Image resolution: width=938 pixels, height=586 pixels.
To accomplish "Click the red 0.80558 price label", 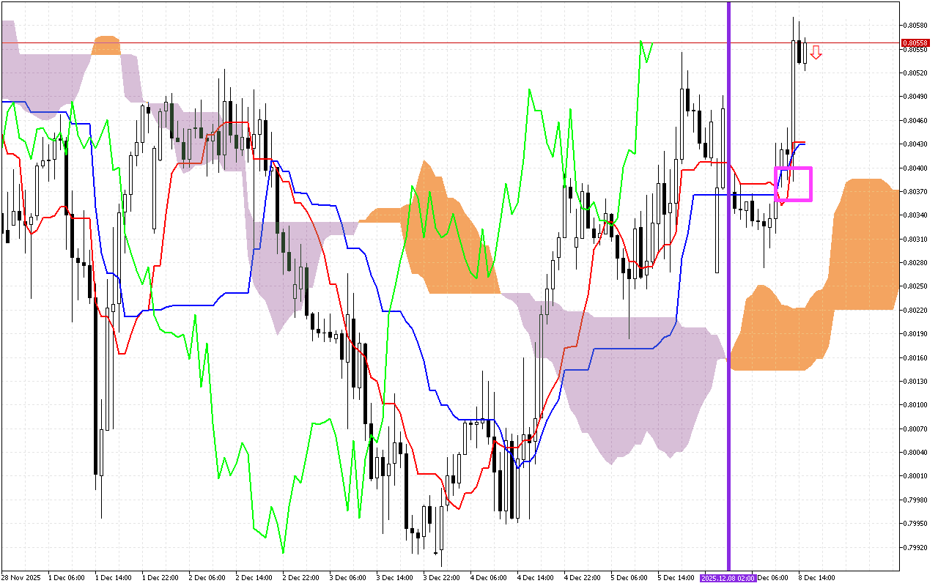I will tap(915, 43).
